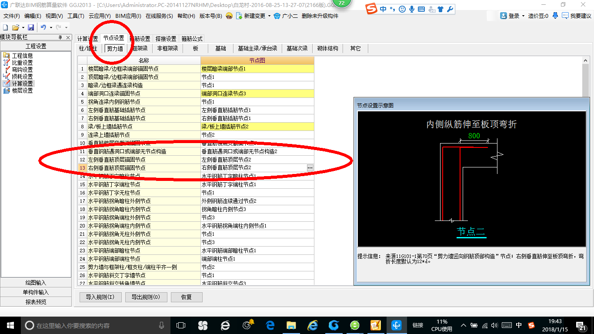Click the 广小二 mascot icon
Viewport: 594px width, 334px height.
(277, 16)
